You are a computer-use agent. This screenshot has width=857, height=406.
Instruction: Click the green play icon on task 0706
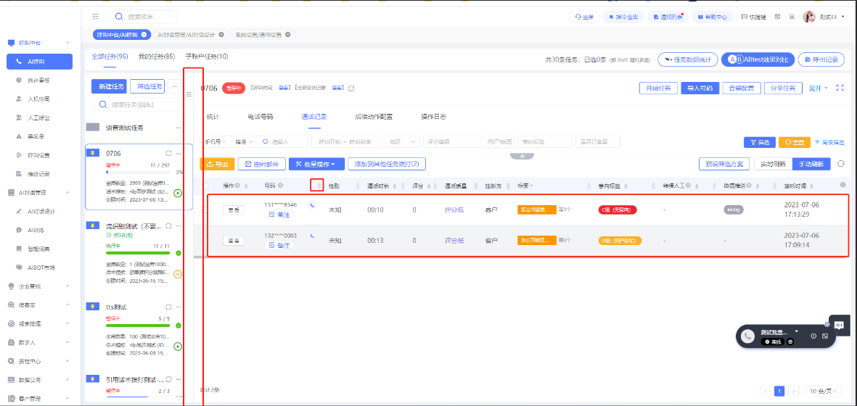pos(178,193)
